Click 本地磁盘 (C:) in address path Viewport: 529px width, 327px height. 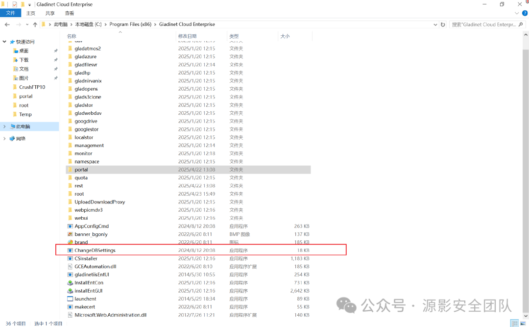point(88,25)
